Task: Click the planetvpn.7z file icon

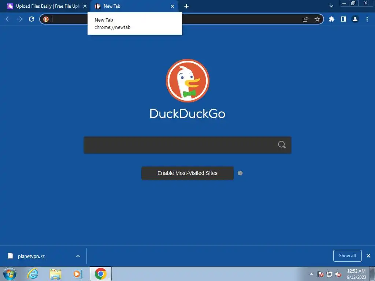Action: click(10, 256)
